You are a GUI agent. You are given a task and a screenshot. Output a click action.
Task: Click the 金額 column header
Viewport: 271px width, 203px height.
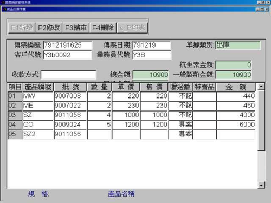tap(236, 87)
